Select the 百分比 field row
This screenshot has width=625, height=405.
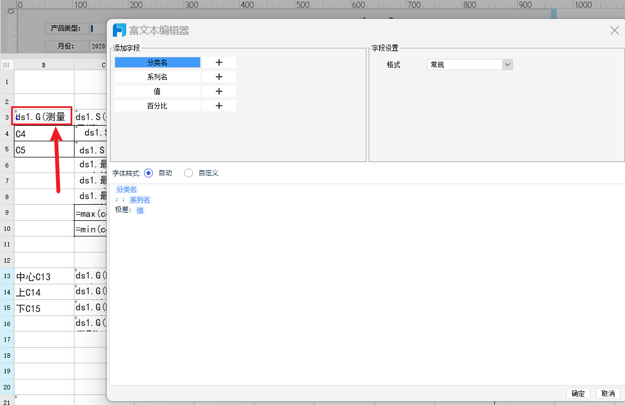157,106
